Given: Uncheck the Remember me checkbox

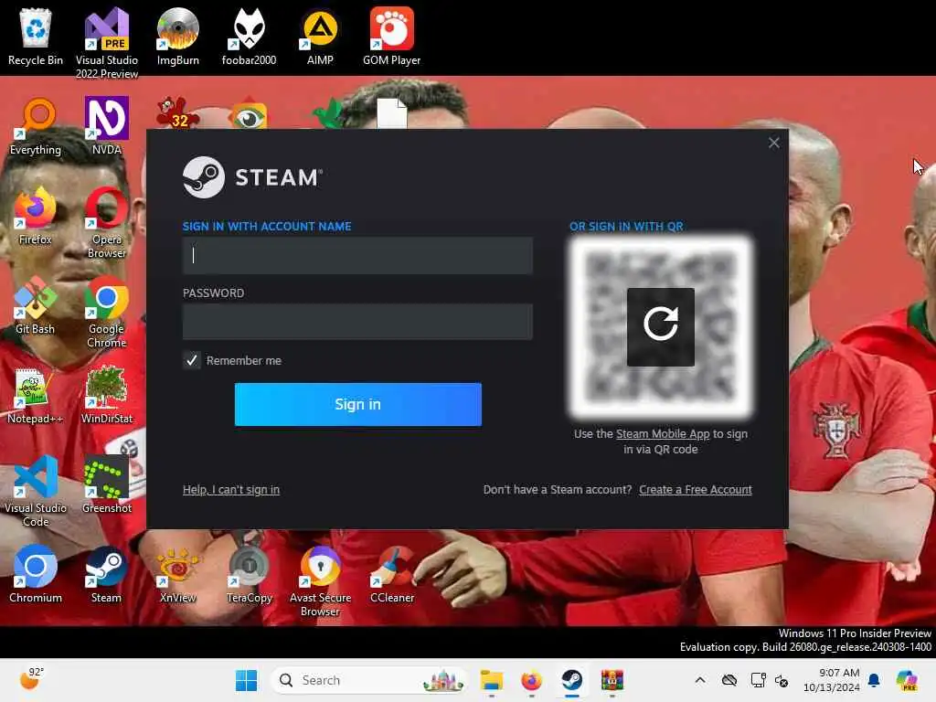Looking at the screenshot, I should click(x=192, y=360).
